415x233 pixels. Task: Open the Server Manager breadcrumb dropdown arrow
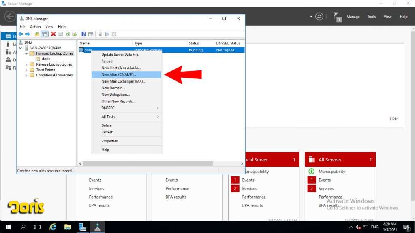(311, 17)
